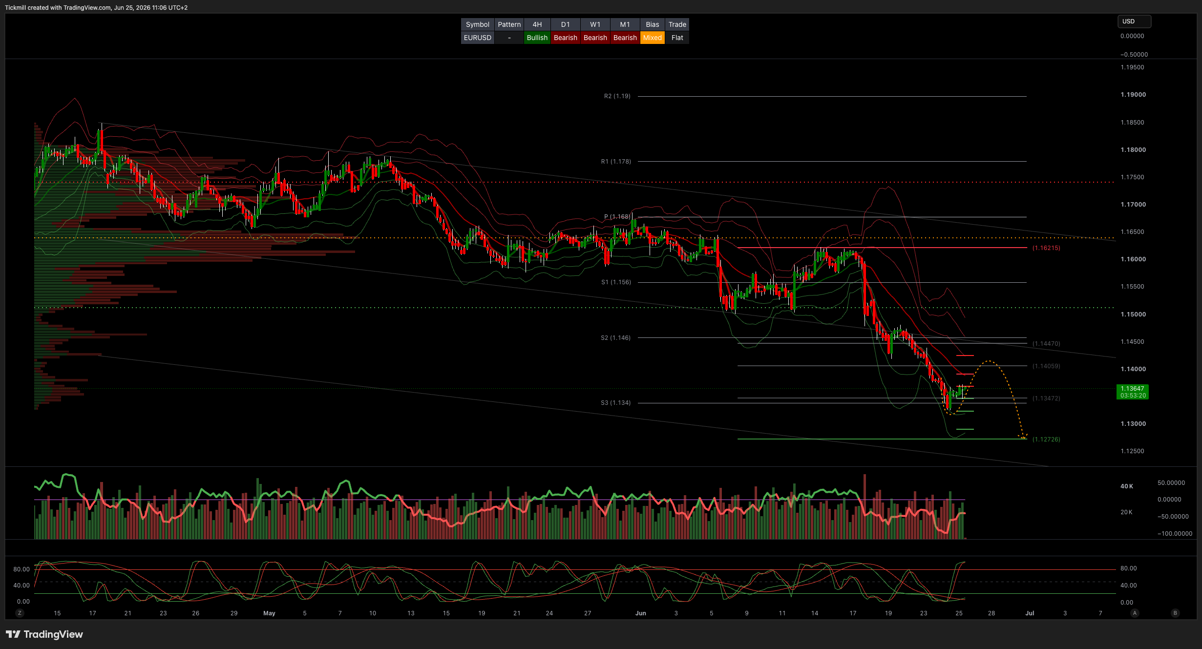Click the May label on time axis
Image resolution: width=1202 pixels, height=649 pixels.
click(x=269, y=613)
